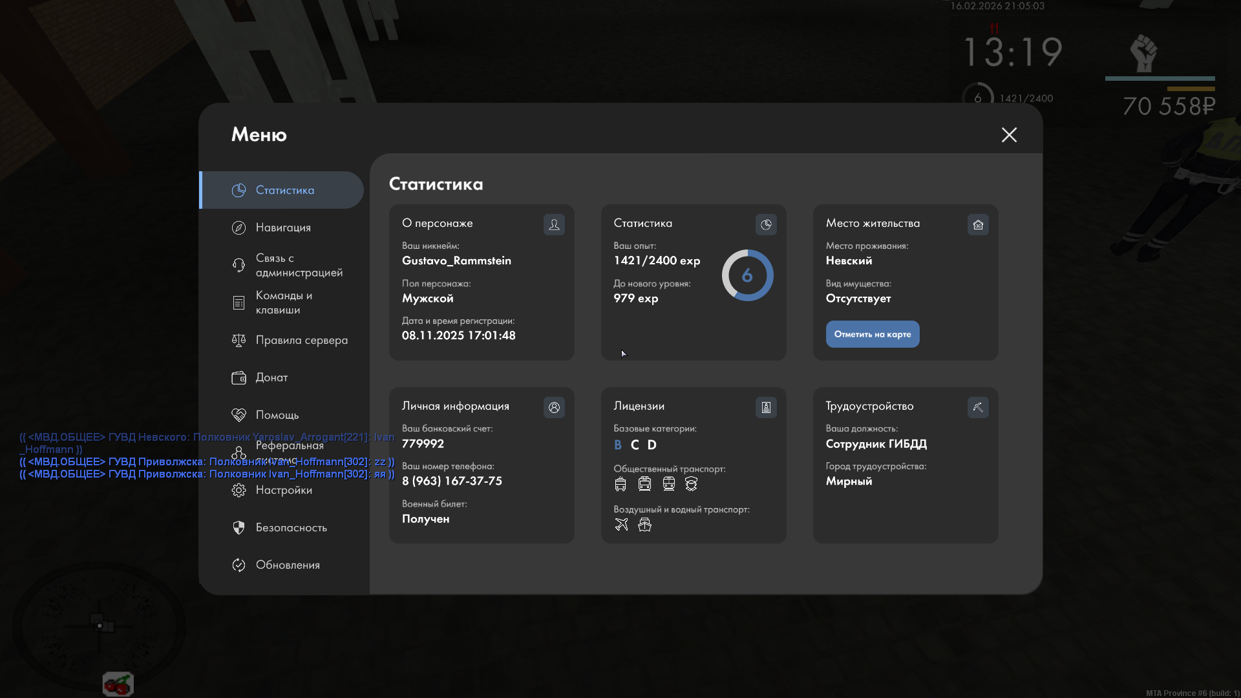The width and height of the screenshot is (1241, 698).
Task: Click the license document icon in Лицензии card
Action: 766,407
